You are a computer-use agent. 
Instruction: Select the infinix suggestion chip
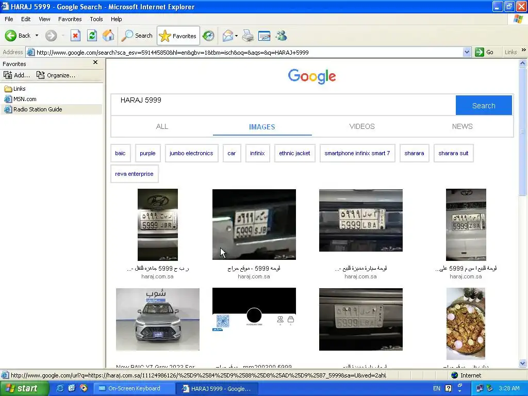pos(258,153)
